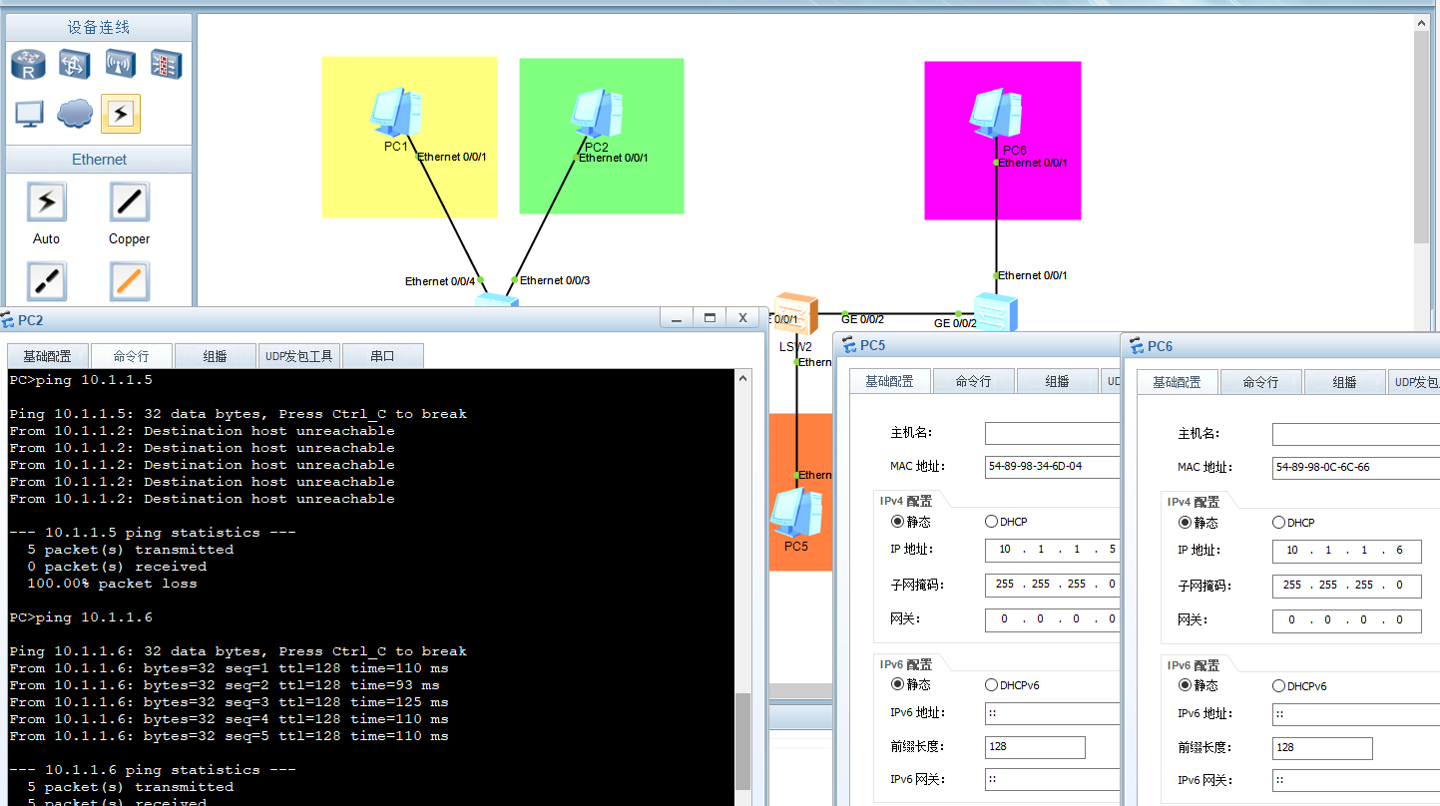Click PC2 terminal scroll-up arrow

[x=742, y=379]
